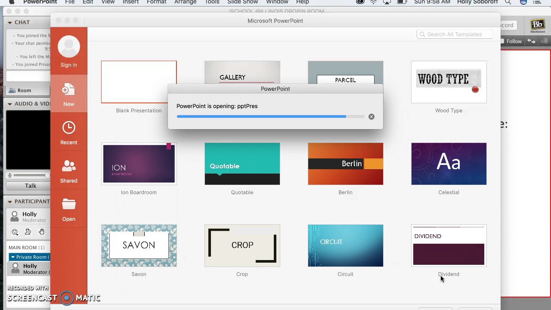Click the Creative Cloud menu bar icon
The width and height of the screenshot is (551, 310).
pyautogui.click(x=360, y=2)
